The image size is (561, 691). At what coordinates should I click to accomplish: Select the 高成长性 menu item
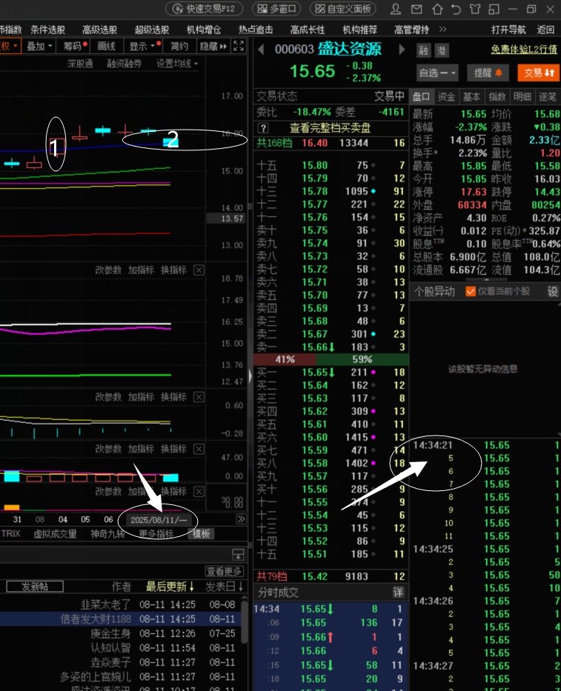(x=308, y=30)
